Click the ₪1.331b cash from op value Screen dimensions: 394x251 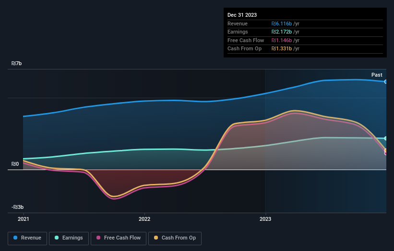point(281,49)
